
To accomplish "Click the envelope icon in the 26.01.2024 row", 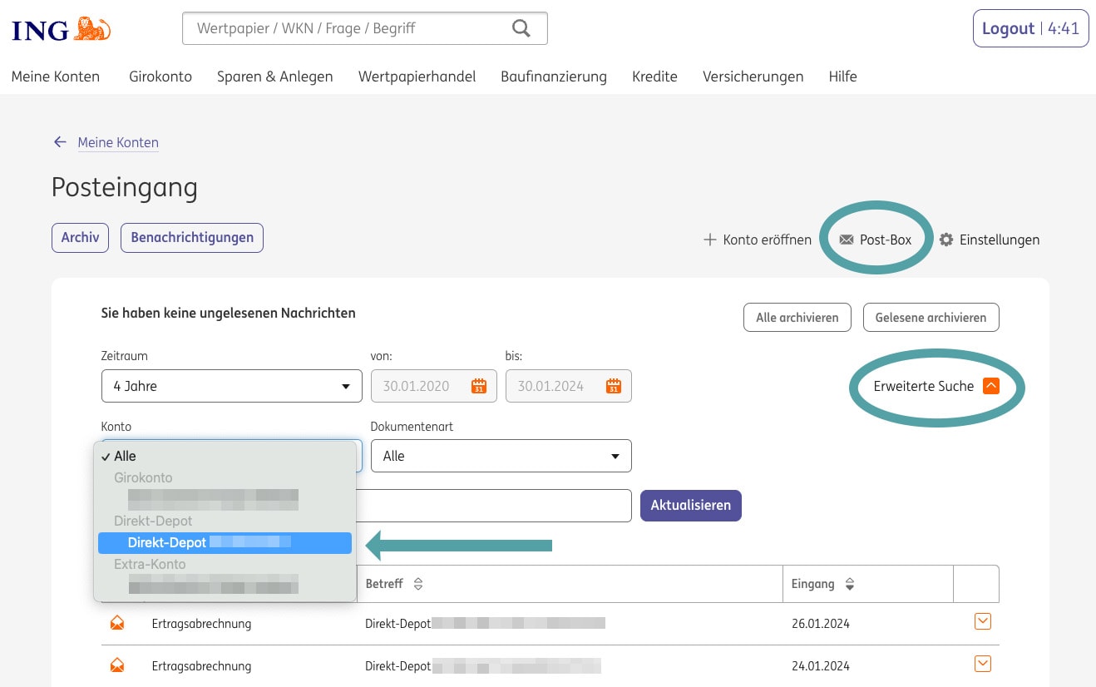I will [117, 623].
